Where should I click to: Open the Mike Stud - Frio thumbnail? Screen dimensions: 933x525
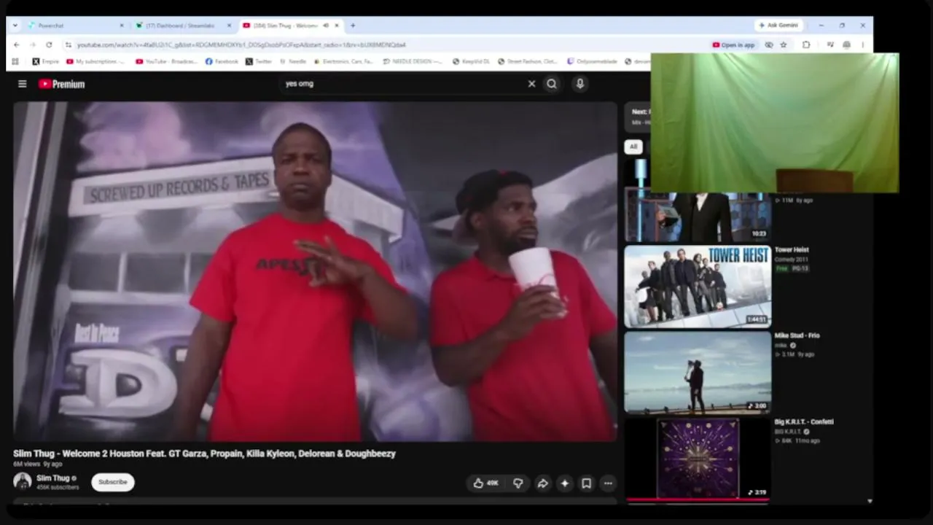point(698,372)
